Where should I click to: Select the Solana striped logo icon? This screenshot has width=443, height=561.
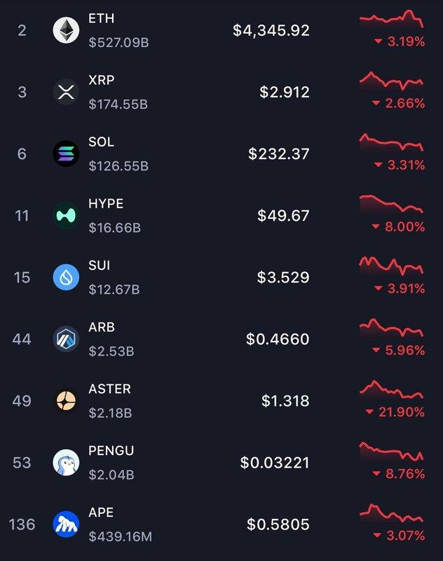coord(66,154)
